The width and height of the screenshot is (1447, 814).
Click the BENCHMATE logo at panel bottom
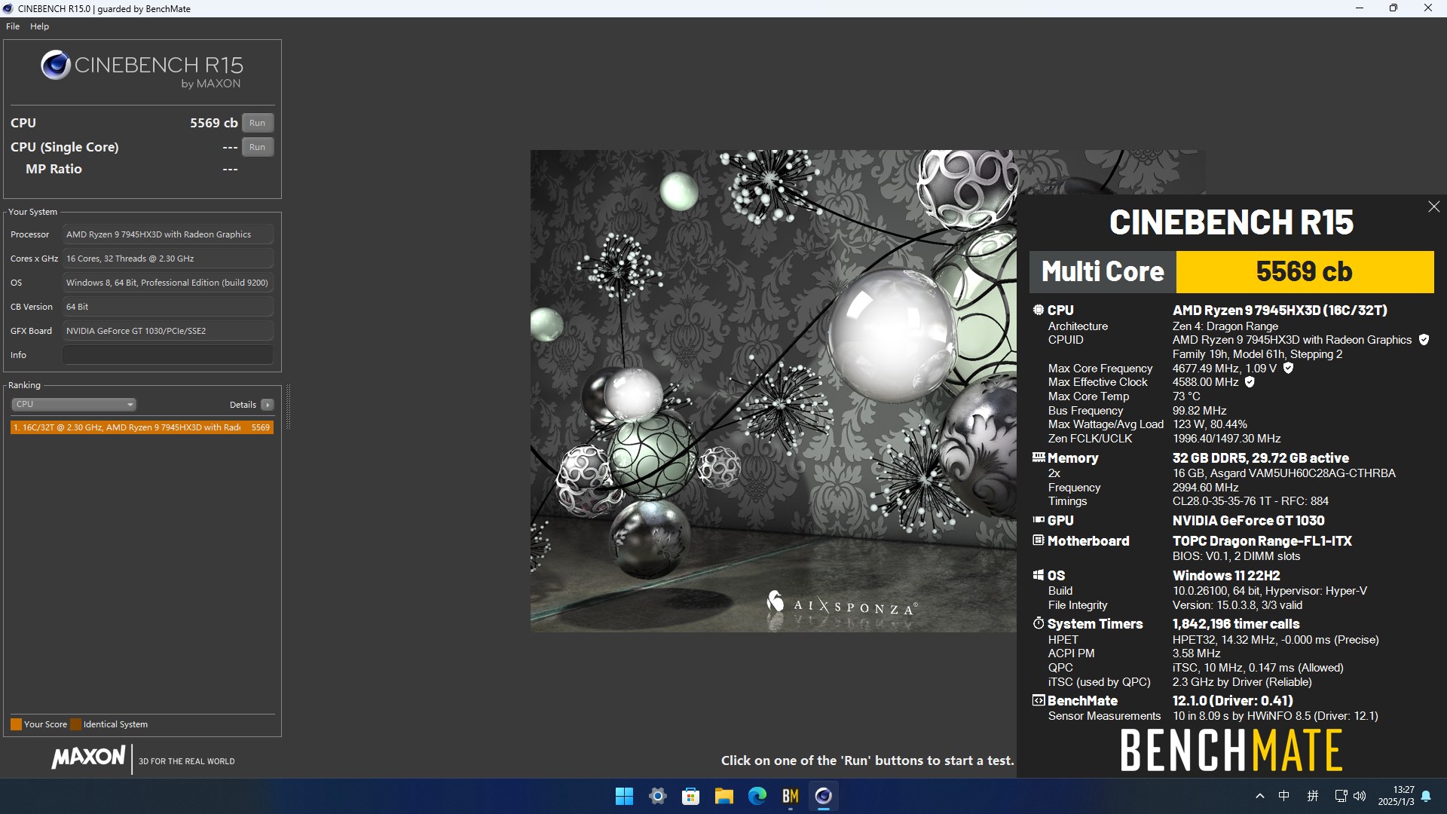coord(1231,751)
